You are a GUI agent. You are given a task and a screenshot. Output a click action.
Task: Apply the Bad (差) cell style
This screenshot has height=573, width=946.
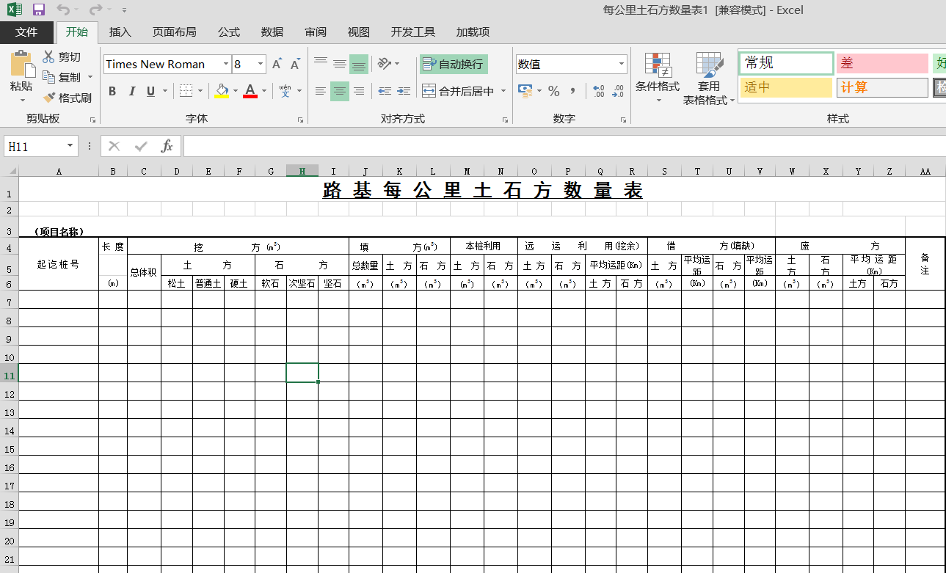coord(882,64)
